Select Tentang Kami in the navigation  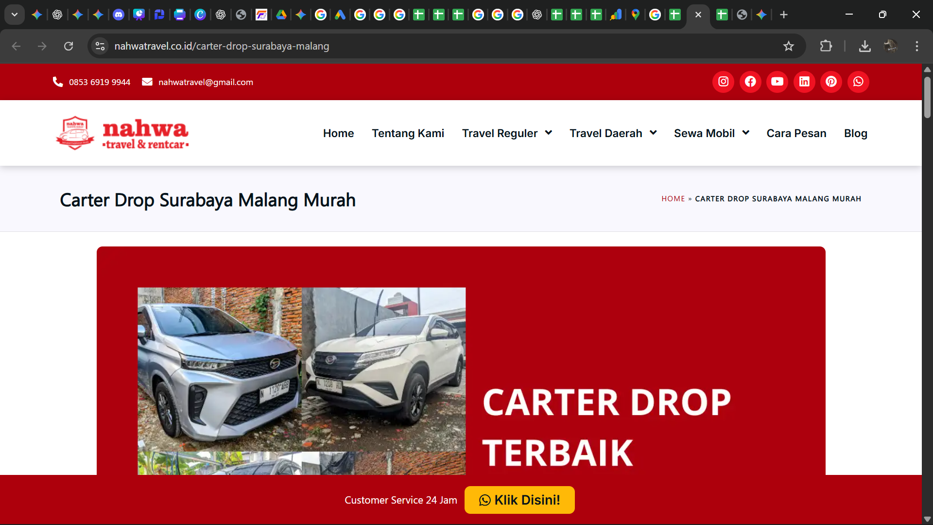(x=408, y=133)
